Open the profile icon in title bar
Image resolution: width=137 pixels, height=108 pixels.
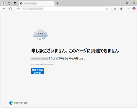click(3, 4)
